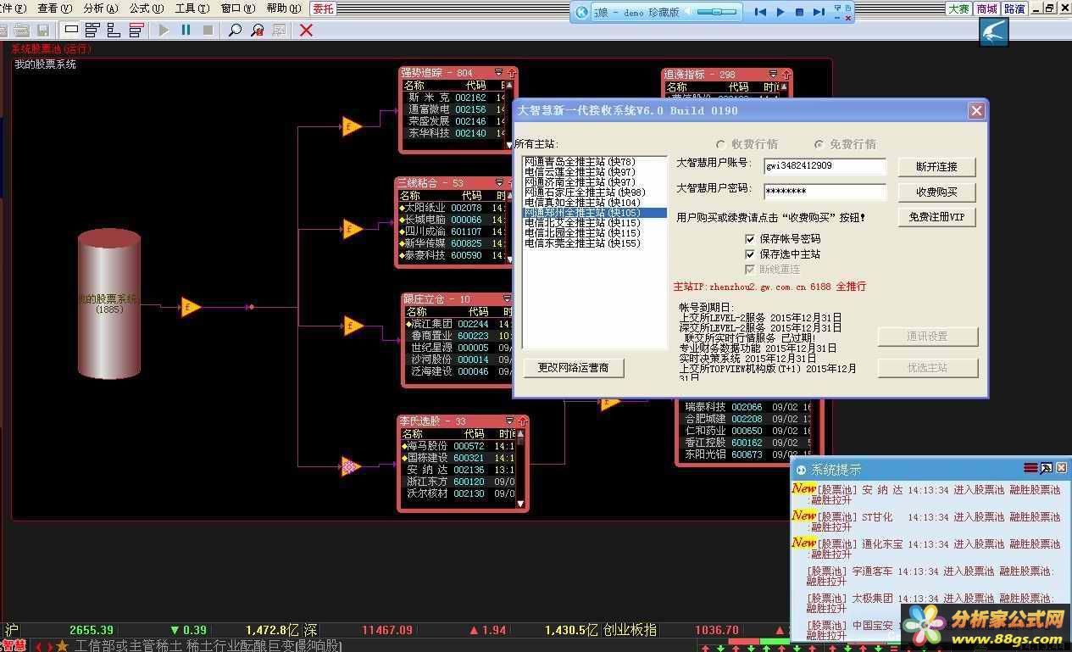This screenshot has height=652, width=1072.
Task: Toggle the 保存选中主站 checkbox
Action: click(x=749, y=254)
